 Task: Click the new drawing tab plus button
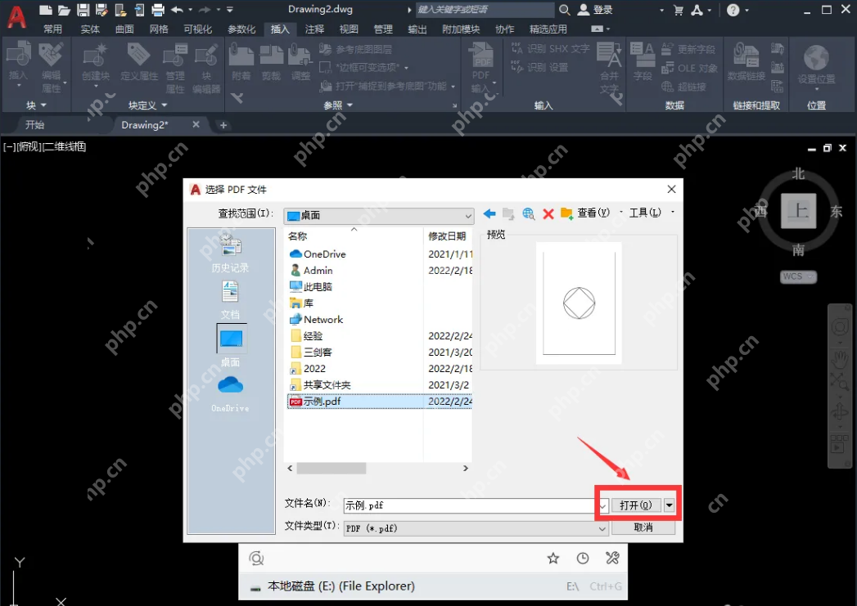[x=223, y=125]
